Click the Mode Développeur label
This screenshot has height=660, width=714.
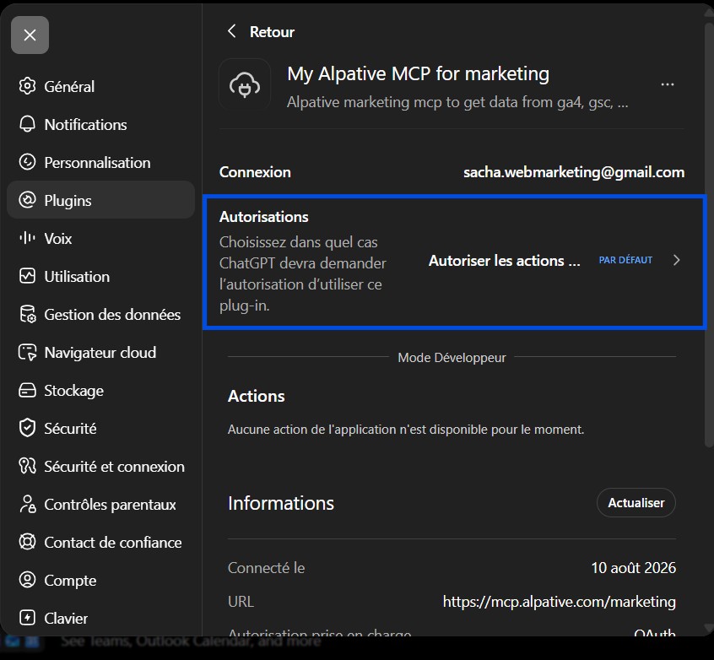(x=452, y=358)
